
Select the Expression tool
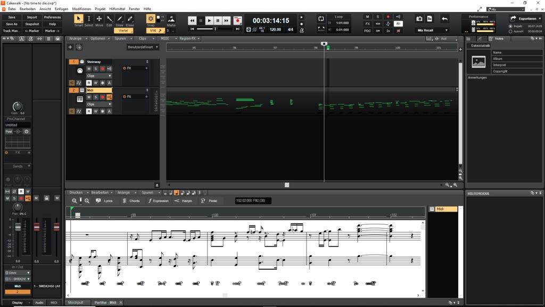[x=159, y=201]
